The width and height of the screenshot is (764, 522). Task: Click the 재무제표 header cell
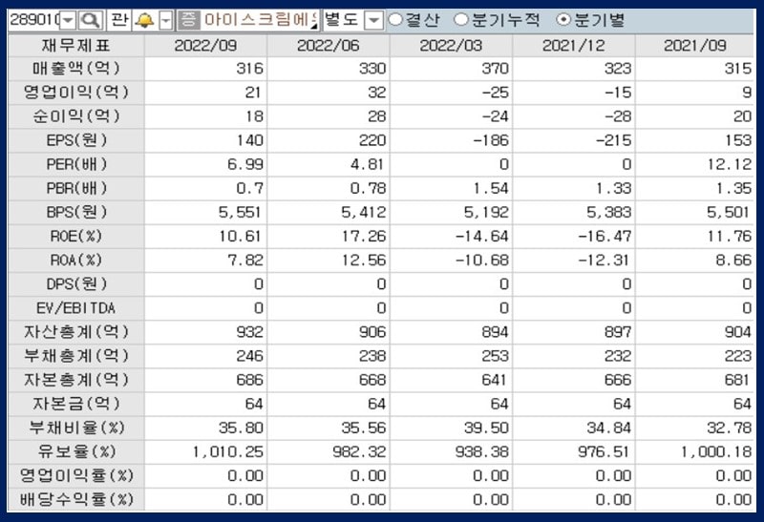(76, 45)
